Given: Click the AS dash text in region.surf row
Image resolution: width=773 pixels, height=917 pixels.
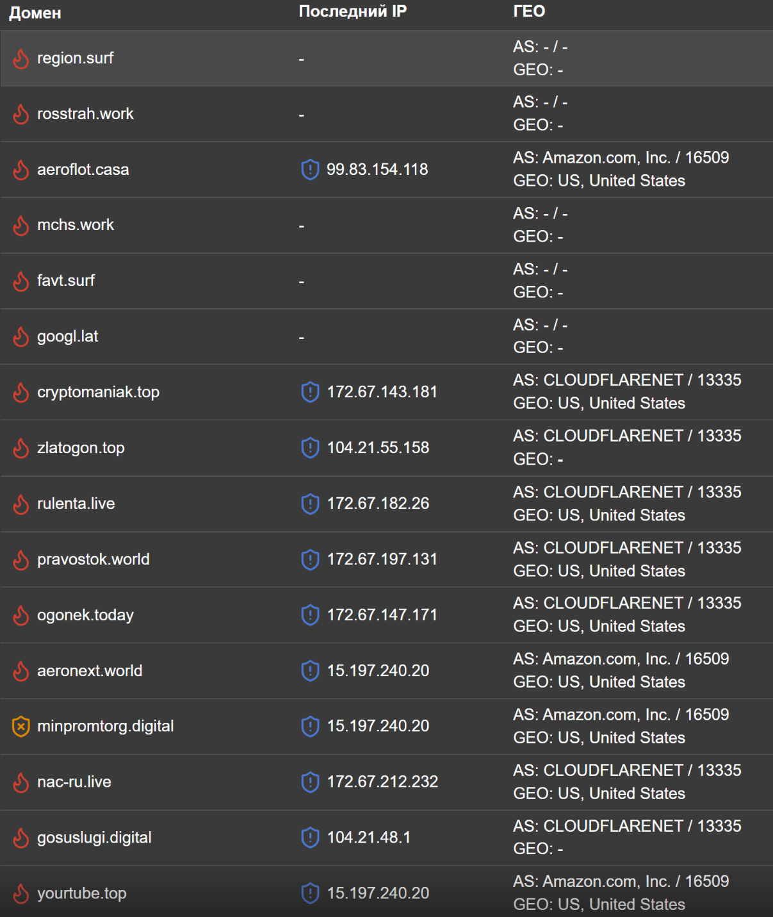Looking at the screenshot, I should point(540,47).
